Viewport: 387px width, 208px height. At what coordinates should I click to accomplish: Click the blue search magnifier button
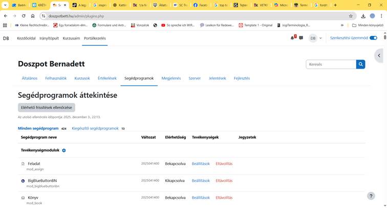tap(360, 64)
